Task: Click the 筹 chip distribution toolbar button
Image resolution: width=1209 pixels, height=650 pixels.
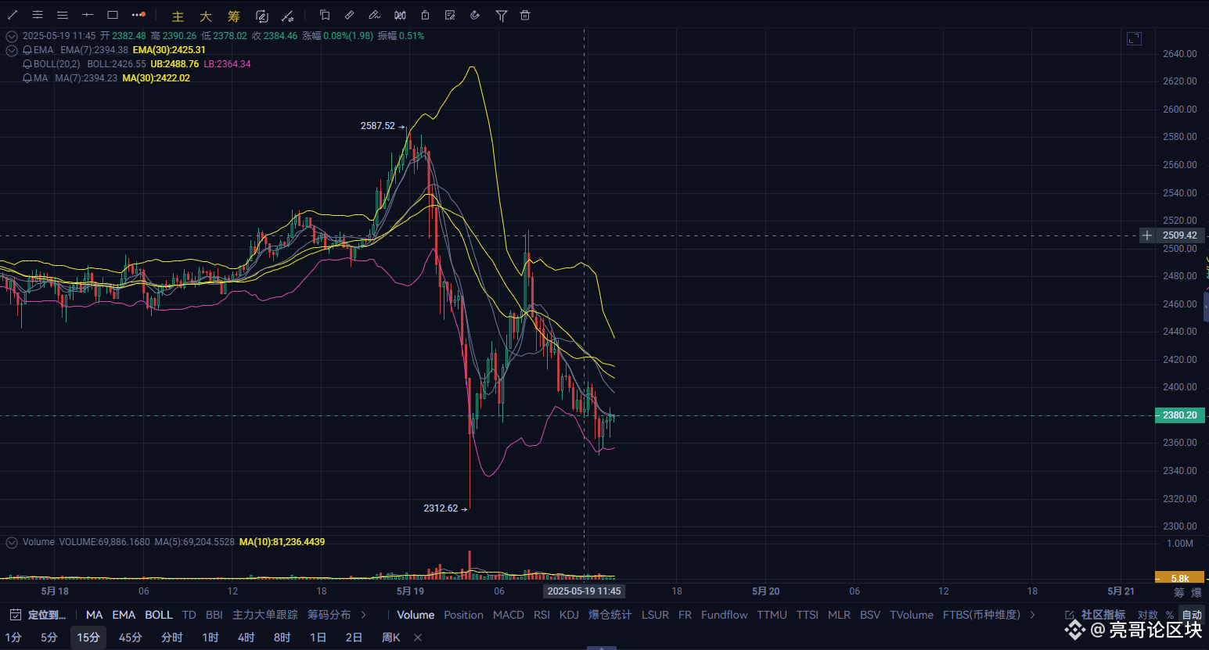Action: tap(234, 16)
